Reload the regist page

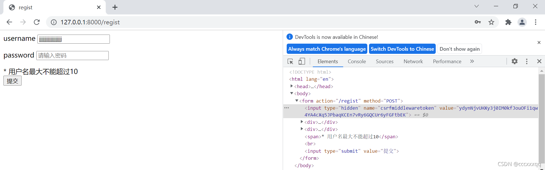(x=37, y=22)
